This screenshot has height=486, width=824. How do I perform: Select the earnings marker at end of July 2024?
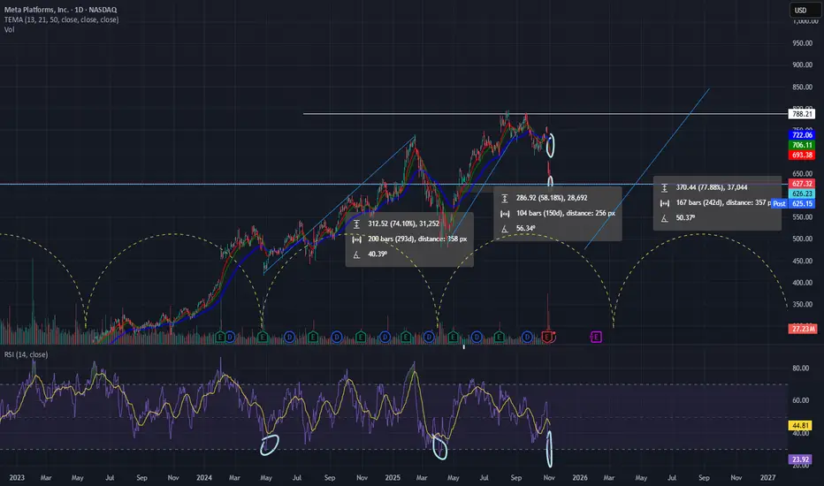(313, 337)
